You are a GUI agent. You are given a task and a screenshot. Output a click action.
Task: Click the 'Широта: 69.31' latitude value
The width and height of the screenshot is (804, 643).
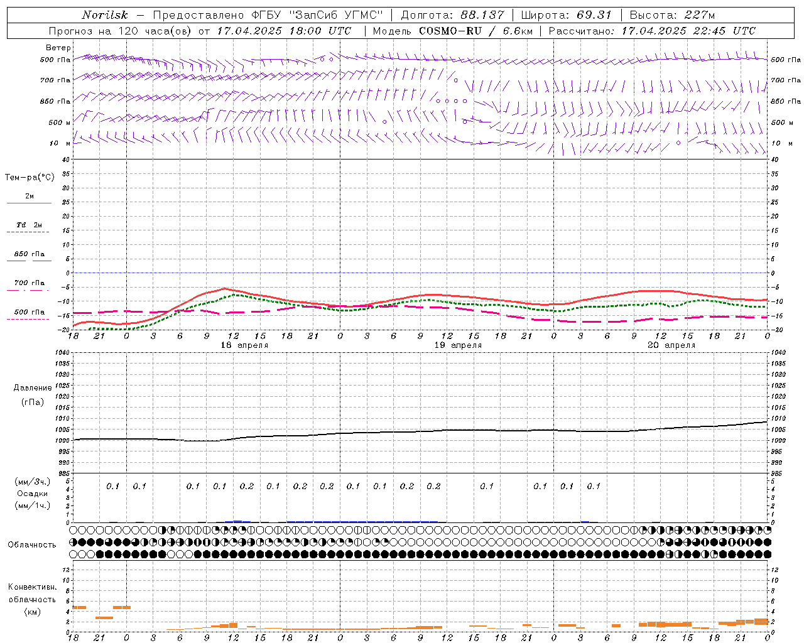pyautogui.click(x=567, y=15)
